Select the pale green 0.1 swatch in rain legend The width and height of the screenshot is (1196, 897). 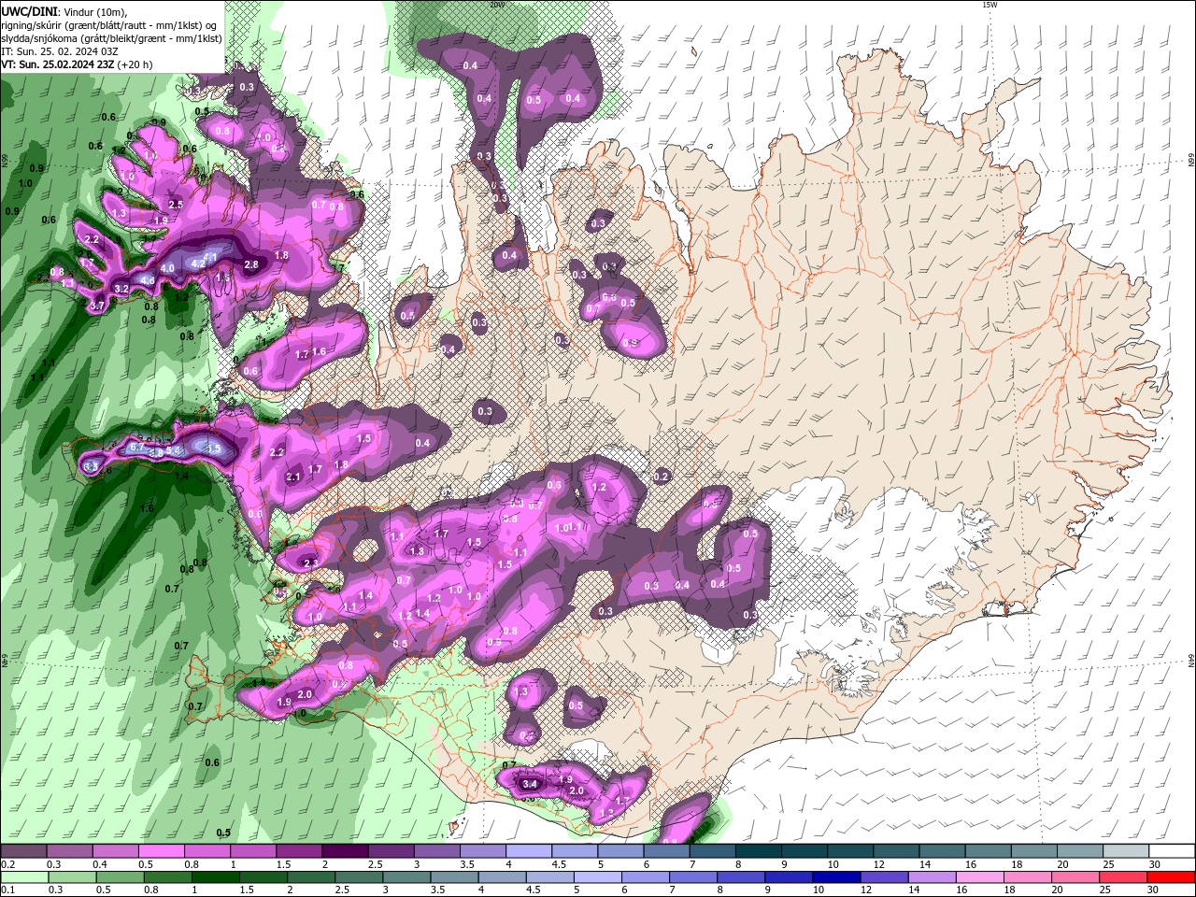tap(24, 877)
